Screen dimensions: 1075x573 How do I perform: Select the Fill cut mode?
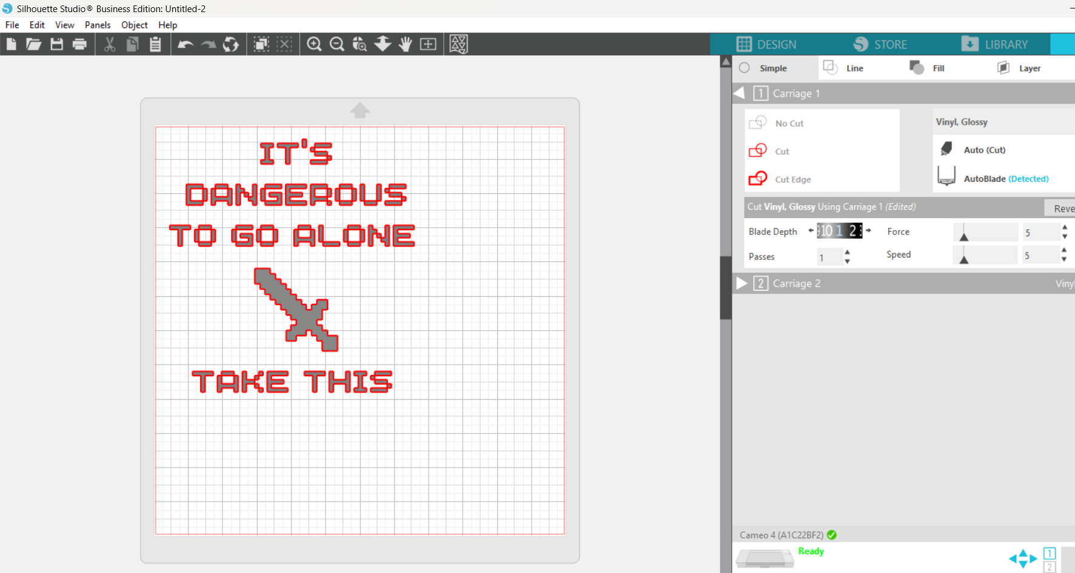(928, 68)
